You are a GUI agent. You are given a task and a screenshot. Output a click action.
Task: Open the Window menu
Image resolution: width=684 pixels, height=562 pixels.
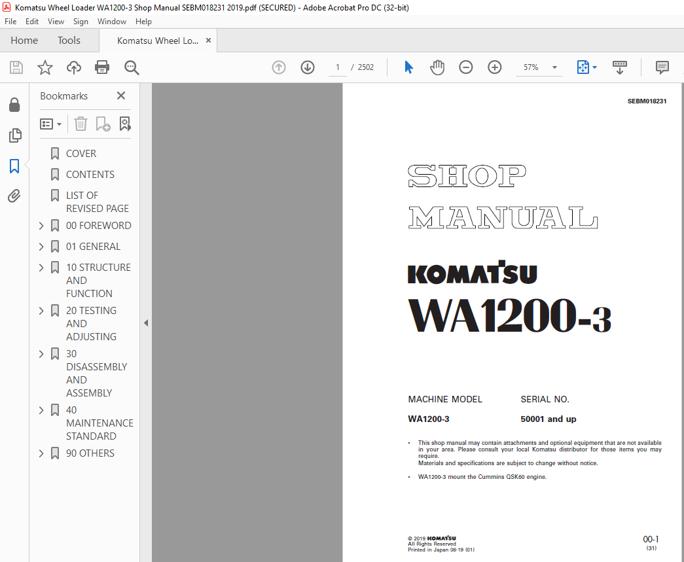click(112, 22)
